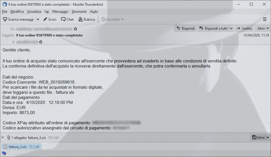Viewport: 271px width, 157px height.
Task: Click the Etichetta tag icon
Action: pos(103,19)
